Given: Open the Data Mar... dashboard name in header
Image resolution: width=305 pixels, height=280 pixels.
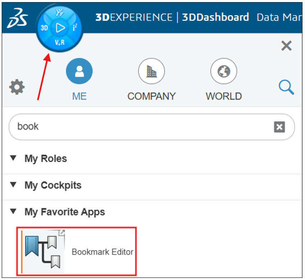Looking at the screenshot, I should click(279, 17).
